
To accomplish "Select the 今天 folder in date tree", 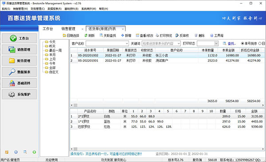I will coord(51,42).
